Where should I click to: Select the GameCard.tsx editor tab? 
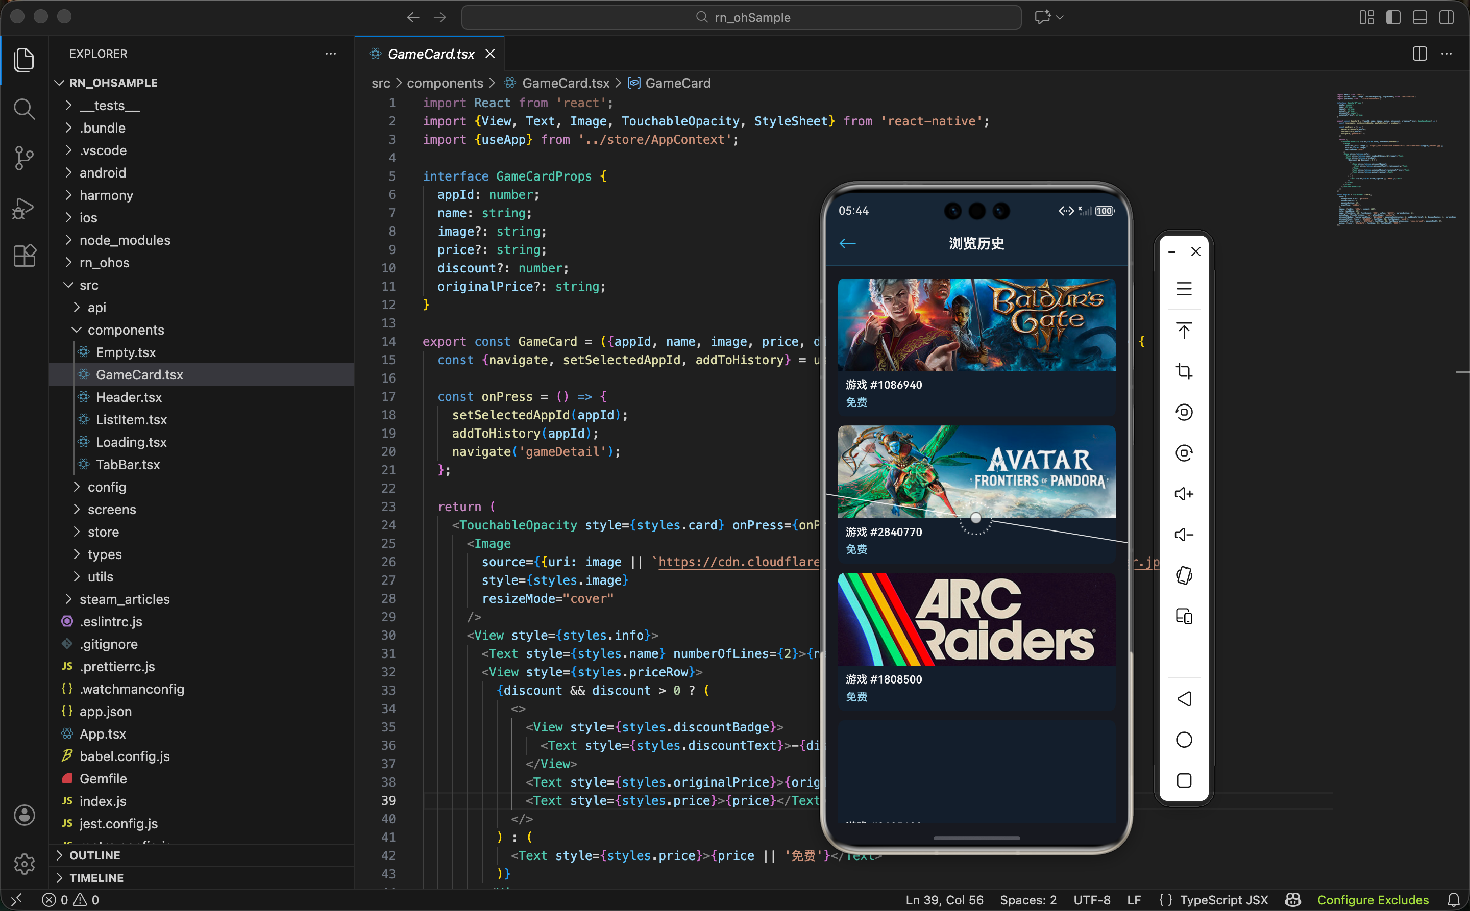[430, 54]
